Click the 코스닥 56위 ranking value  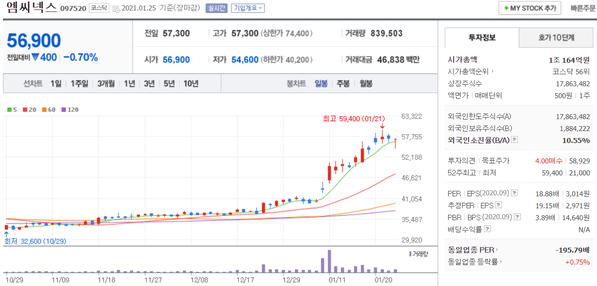571,71
